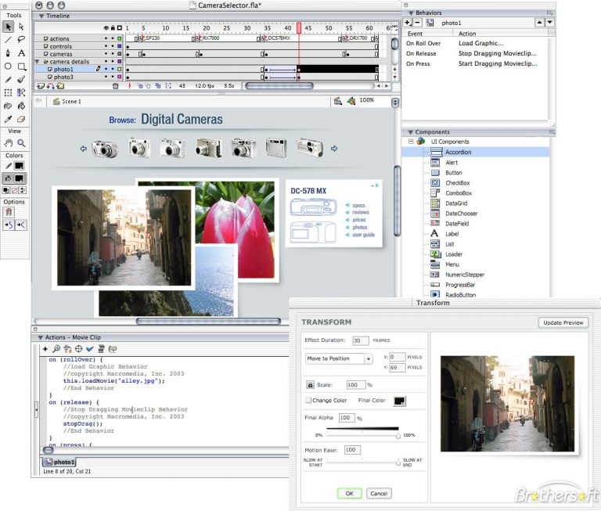Click Insert Target Path crosshair icon
601x511 pixels.
(x=78, y=349)
